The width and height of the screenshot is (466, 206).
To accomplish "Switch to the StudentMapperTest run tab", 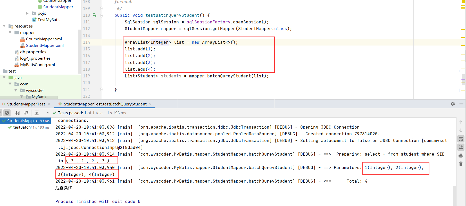I will (26, 104).
